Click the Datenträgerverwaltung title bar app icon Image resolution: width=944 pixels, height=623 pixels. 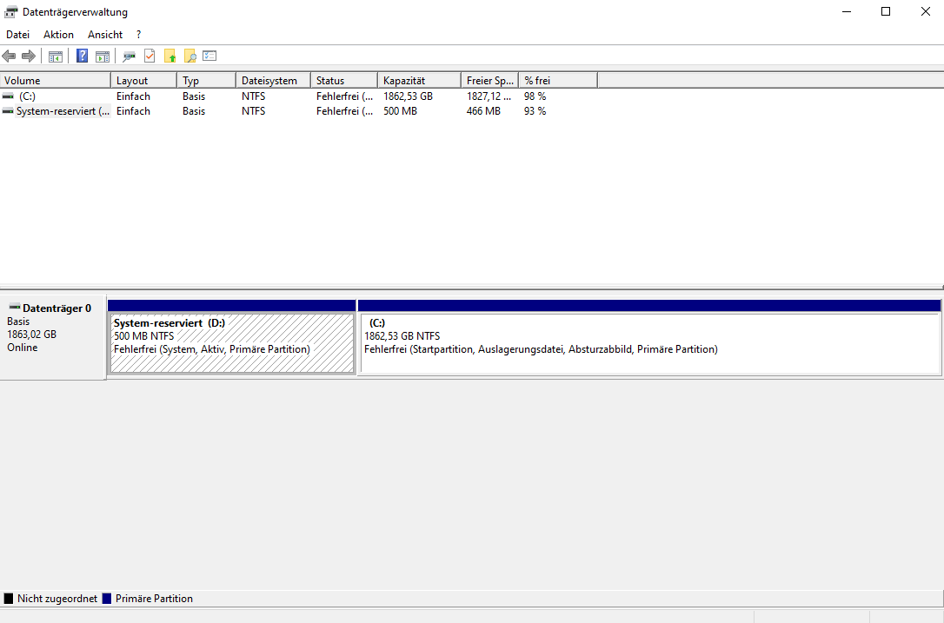[x=10, y=12]
